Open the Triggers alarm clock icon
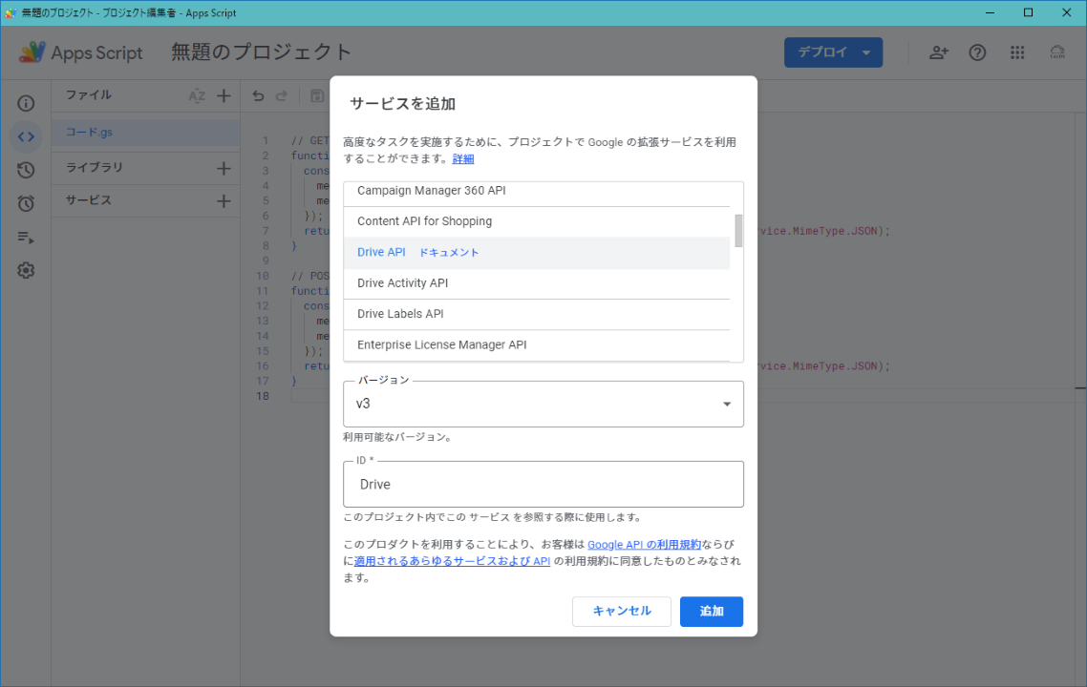This screenshot has height=687, width=1087. pos(26,203)
